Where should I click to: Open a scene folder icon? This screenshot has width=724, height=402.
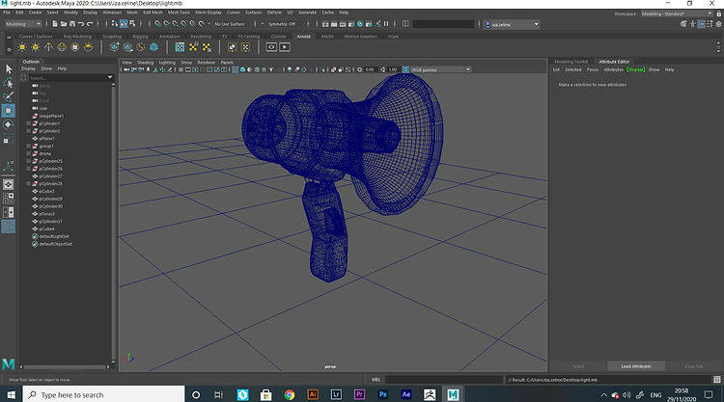pyautogui.click(x=64, y=24)
